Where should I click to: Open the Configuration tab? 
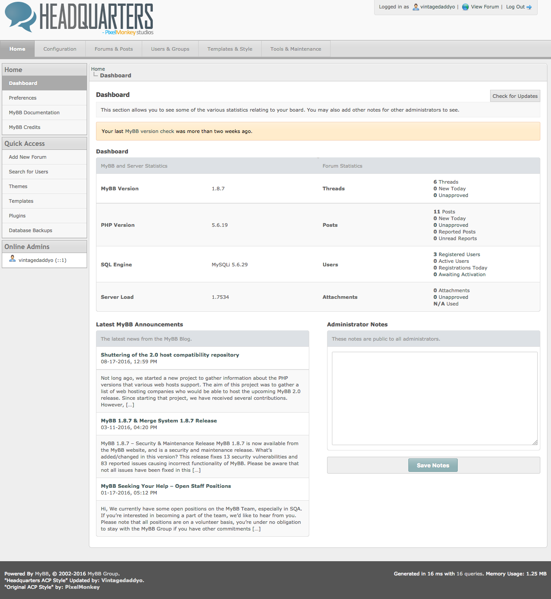(60, 49)
